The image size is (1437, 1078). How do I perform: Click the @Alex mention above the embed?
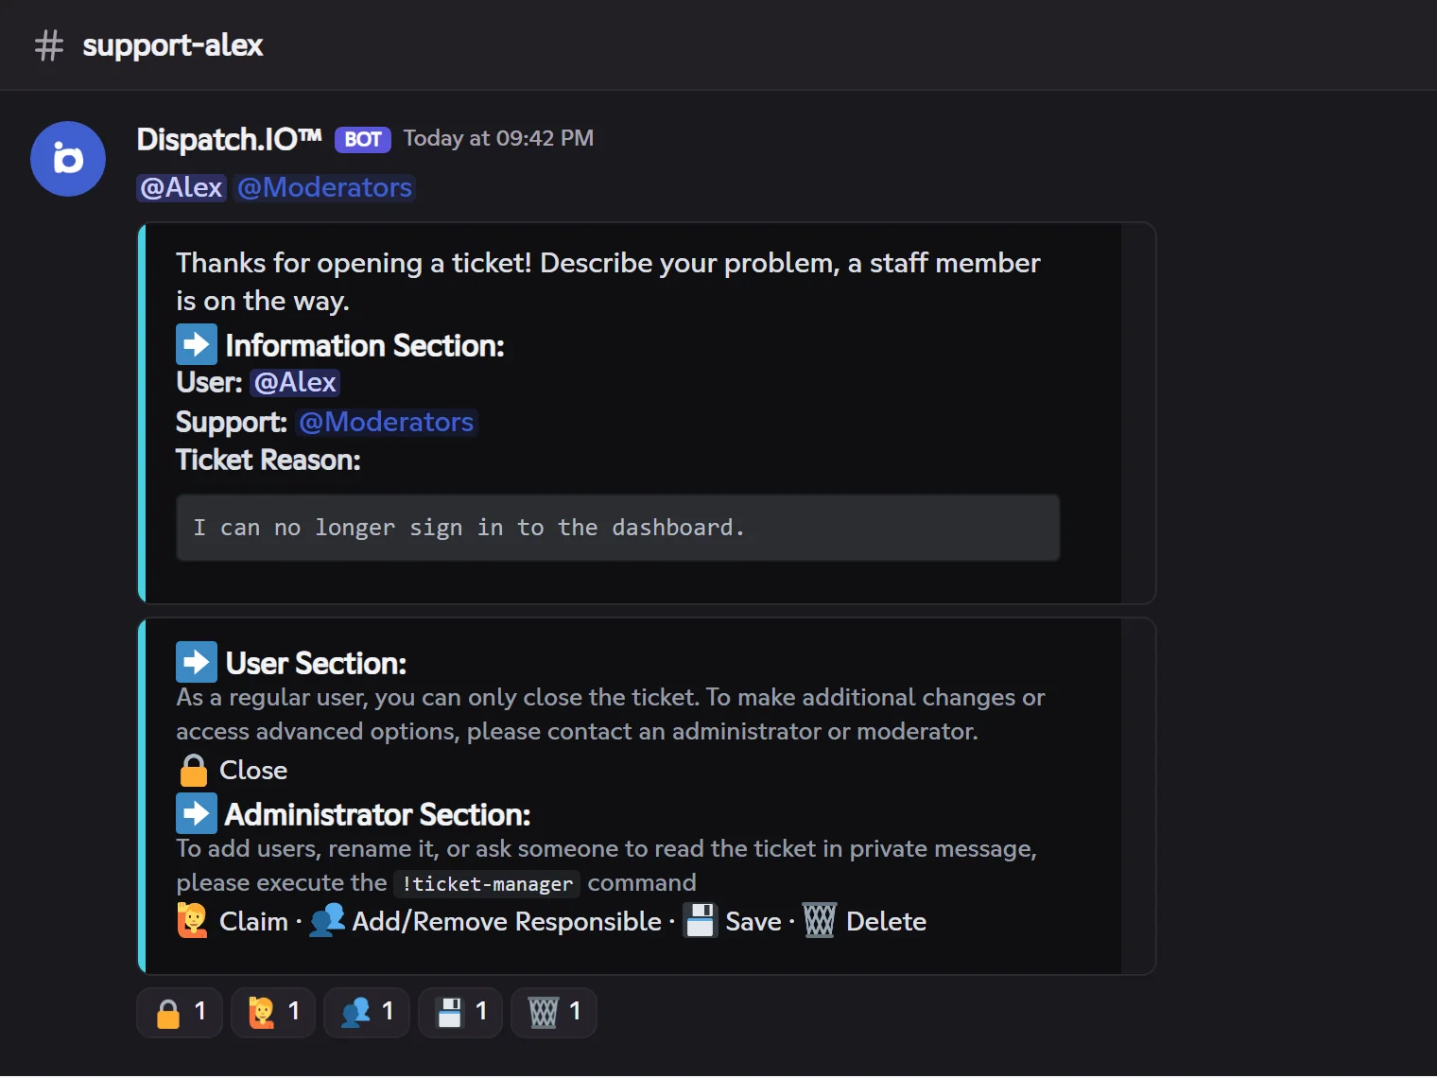[182, 187]
